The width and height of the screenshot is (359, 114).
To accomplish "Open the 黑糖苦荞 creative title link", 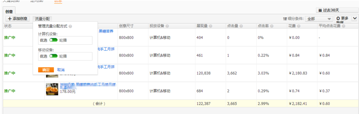I will pos(106,31).
